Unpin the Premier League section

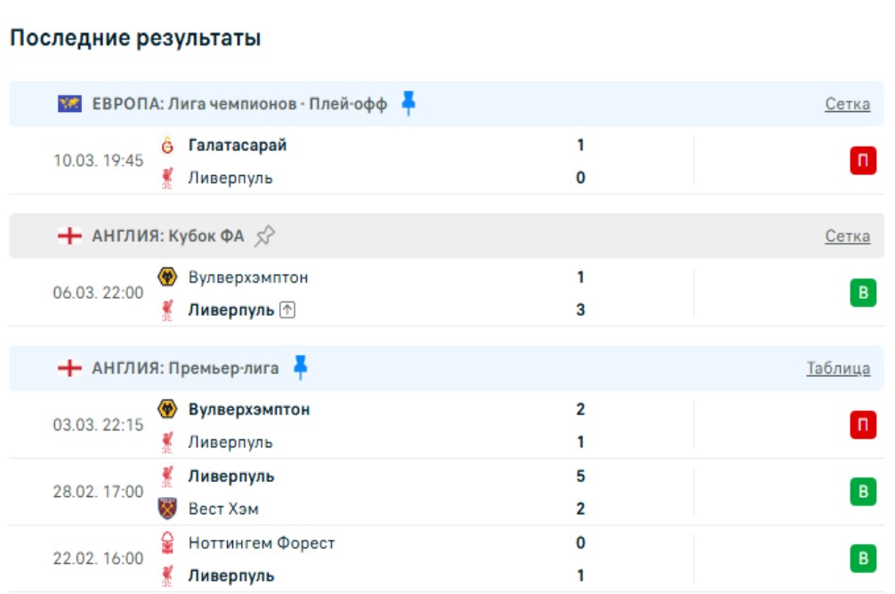pyautogui.click(x=301, y=367)
